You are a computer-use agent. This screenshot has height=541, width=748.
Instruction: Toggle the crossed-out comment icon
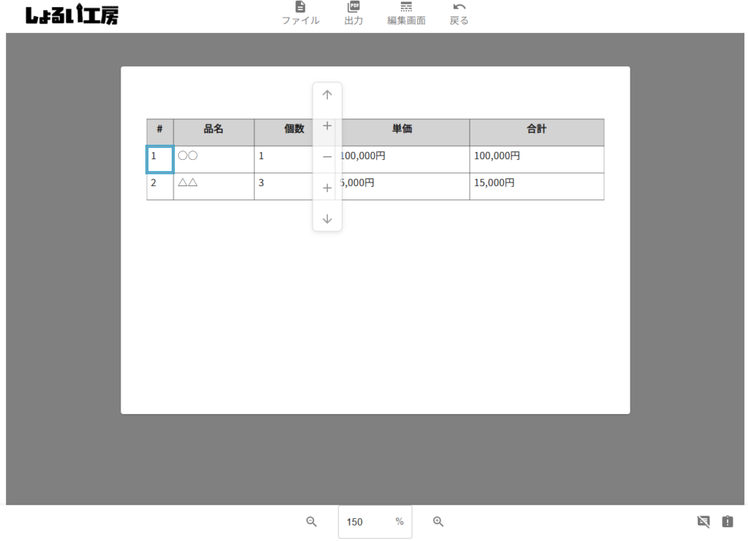point(703,521)
